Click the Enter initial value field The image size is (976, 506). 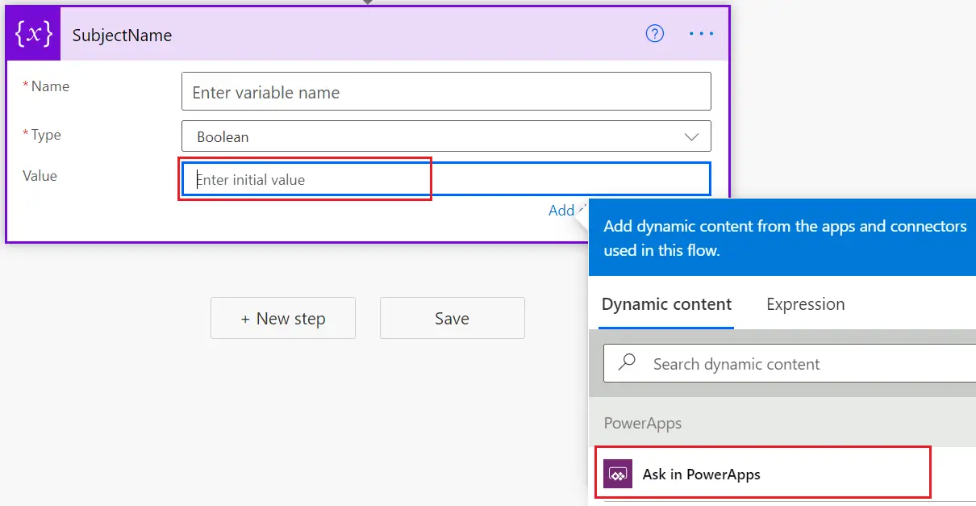[x=446, y=179]
